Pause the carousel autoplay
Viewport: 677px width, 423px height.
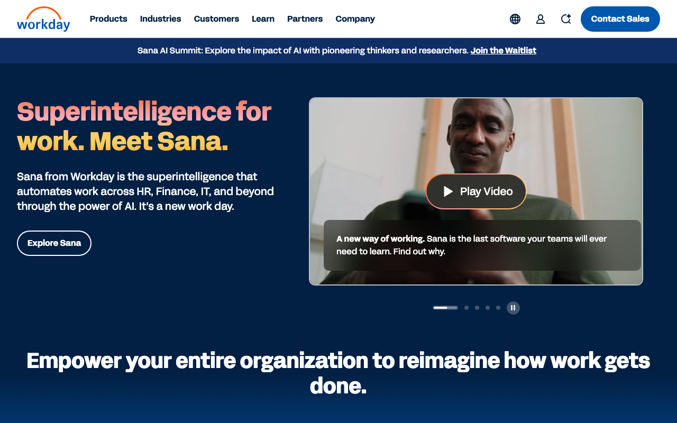tap(513, 308)
